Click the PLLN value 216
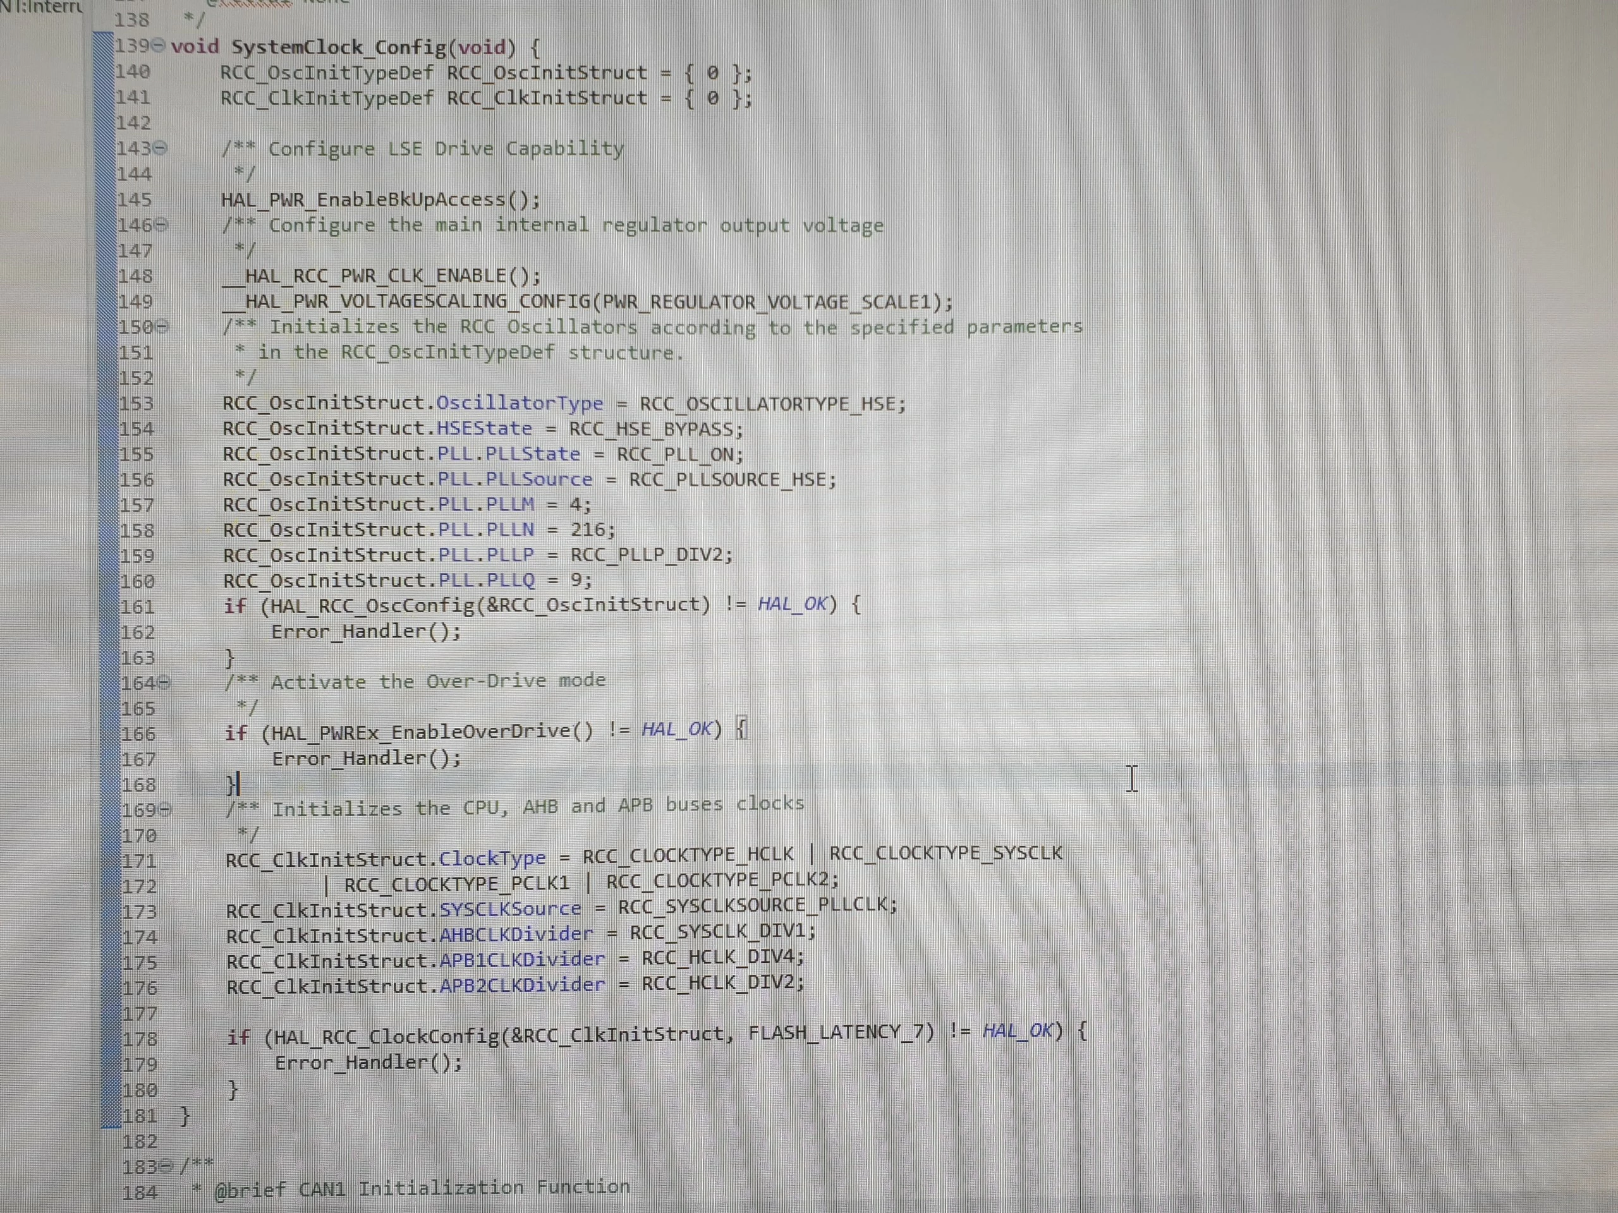This screenshot has width=1618, height=1213. pos(588,529)
